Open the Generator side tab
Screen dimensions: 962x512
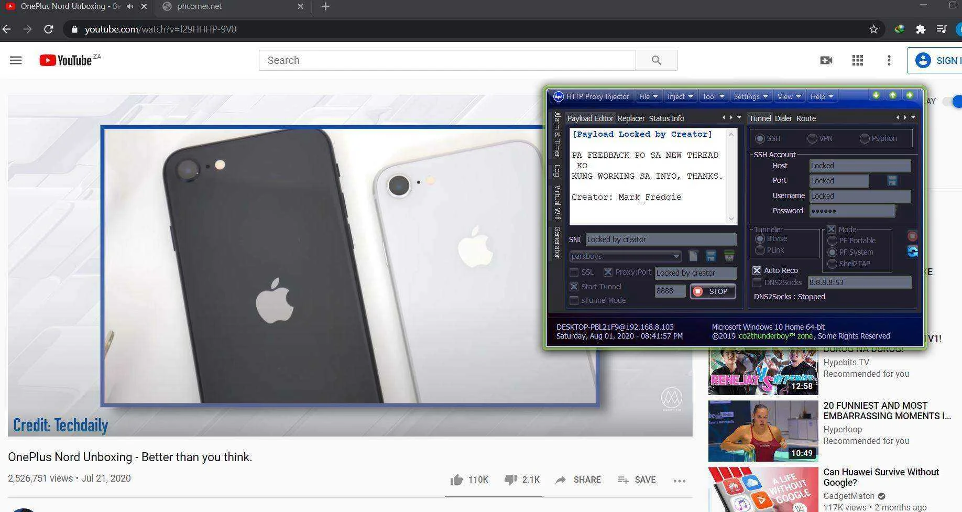coord(557,242)
